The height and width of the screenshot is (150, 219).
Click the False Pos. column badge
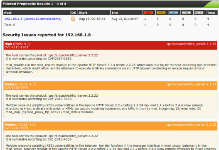click(x=199, y=13)
